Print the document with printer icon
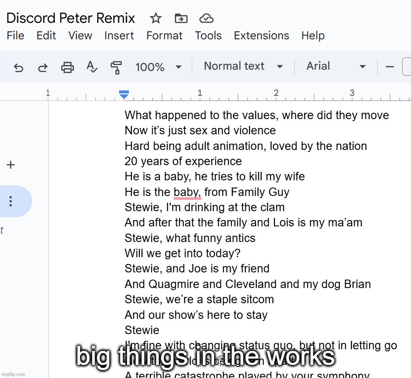This screenshot has width=411, height=378. [67, 67]
